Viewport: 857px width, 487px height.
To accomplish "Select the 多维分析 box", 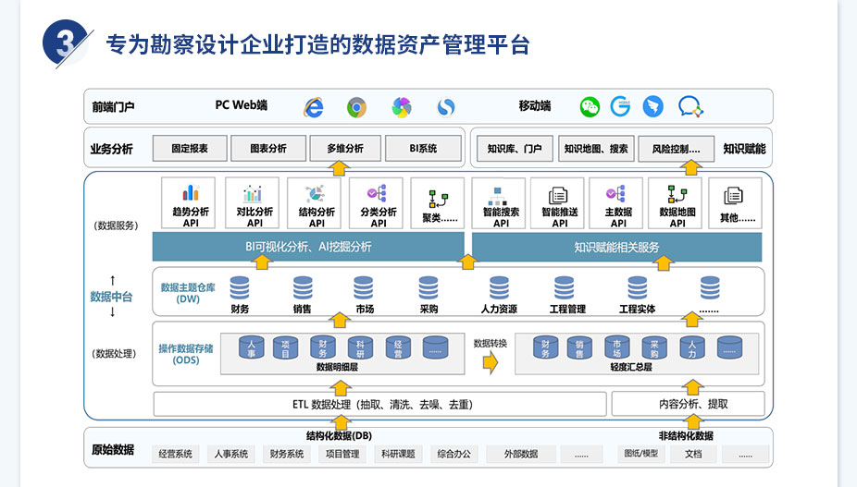I will point(338,149).
